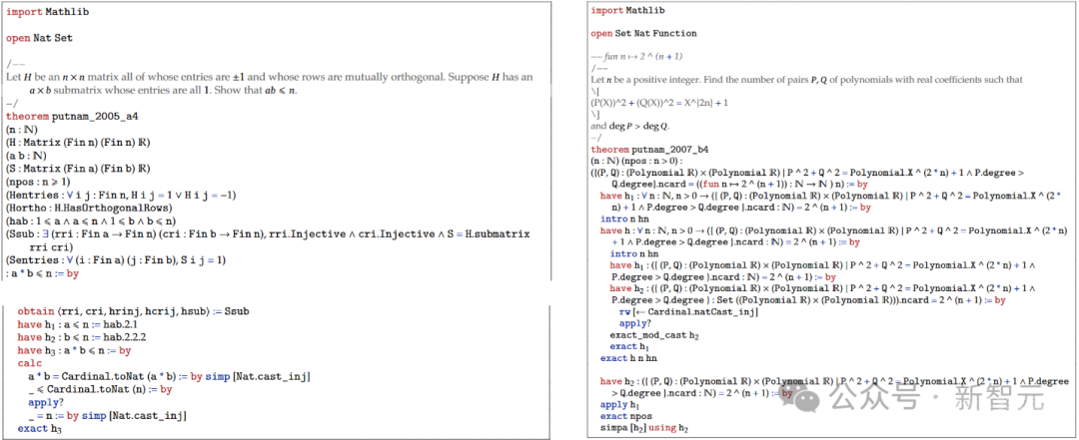Click "(S : Matrix (Fin a) (Fin b) ℝ)"

(79, 170)
